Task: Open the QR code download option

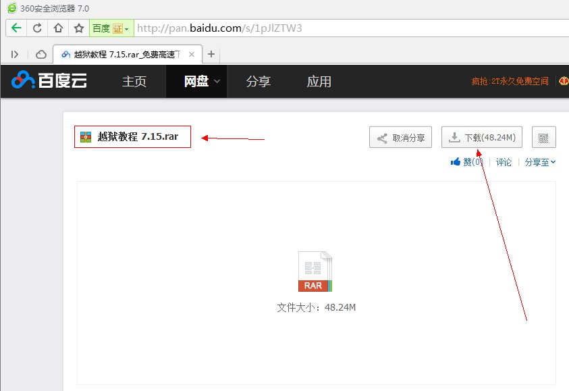Action: [x=544, y=136]
